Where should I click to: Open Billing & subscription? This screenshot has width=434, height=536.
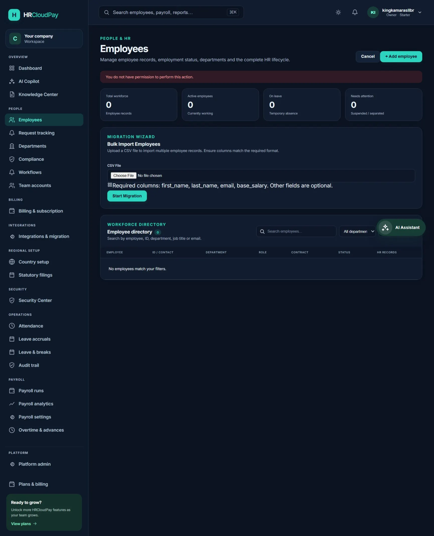(44, 211)
